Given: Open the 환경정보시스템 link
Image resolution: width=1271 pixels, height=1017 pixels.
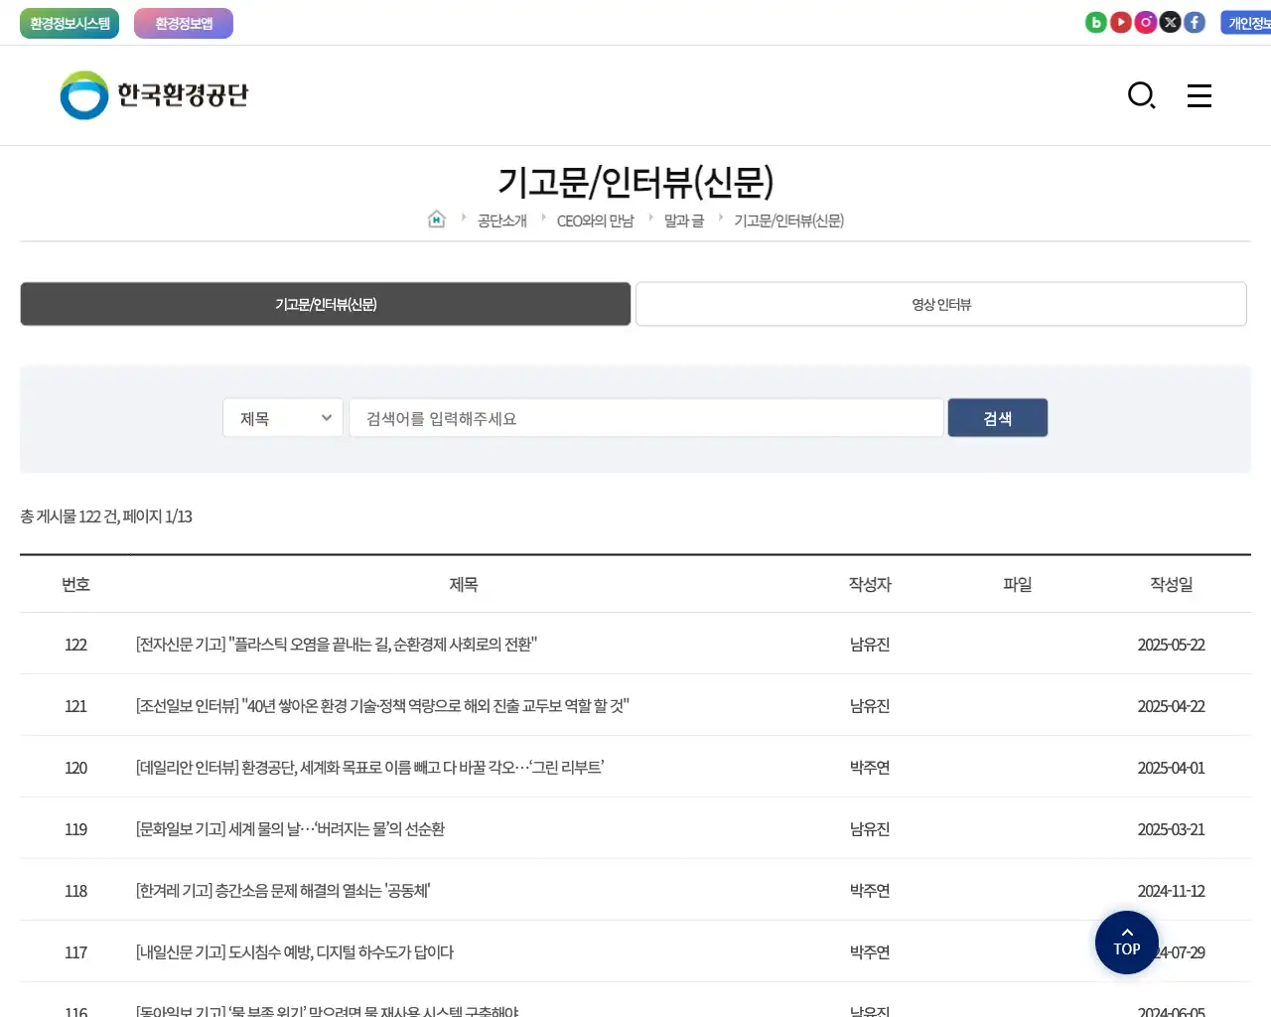Looking at the screenshot, I should [x=69, y=21].
